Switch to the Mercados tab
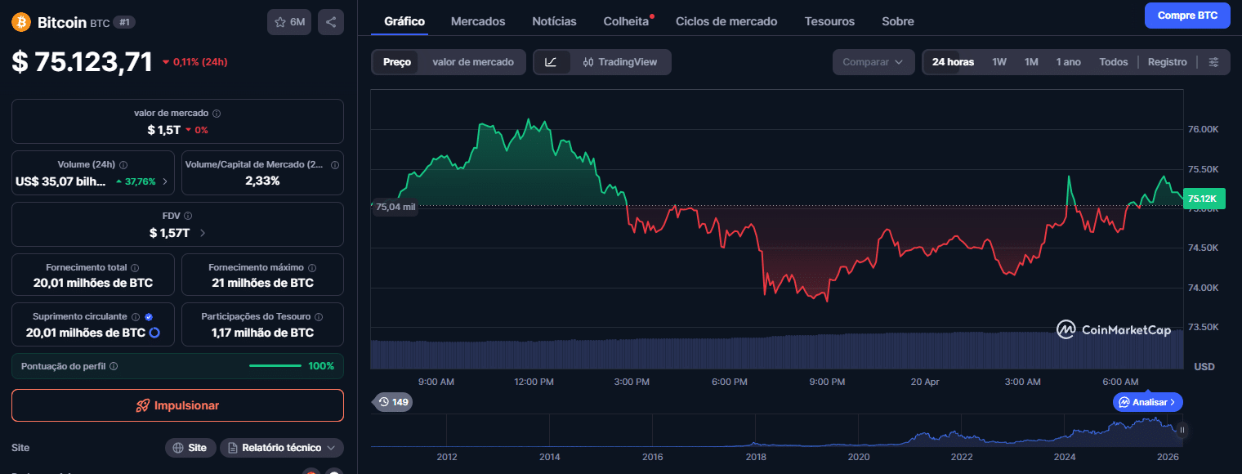 click(478, 21)
